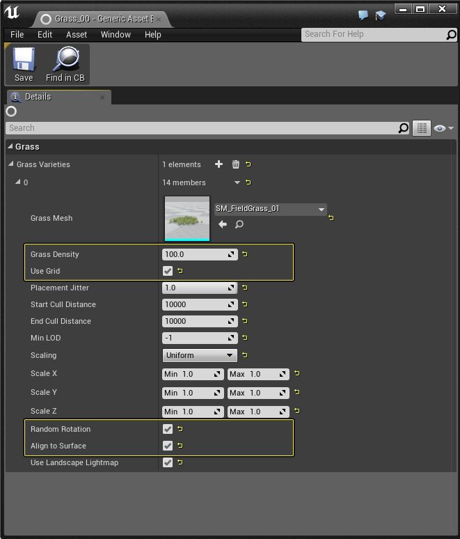Close the Details tab
The height and width of the screenshot is (539, 460).
(102, 97)
